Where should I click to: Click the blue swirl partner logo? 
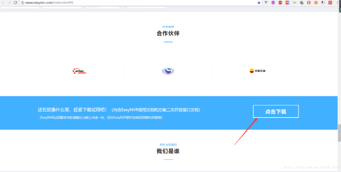(168, 71)
